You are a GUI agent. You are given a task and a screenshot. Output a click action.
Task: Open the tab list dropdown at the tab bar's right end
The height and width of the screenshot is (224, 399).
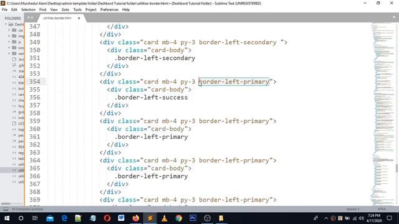click(x=393, y=17)
